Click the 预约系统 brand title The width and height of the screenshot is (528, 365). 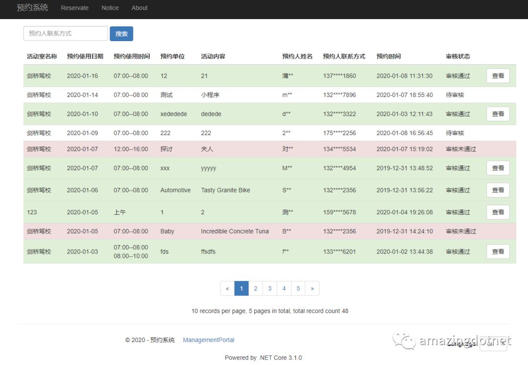pos(33,7)
